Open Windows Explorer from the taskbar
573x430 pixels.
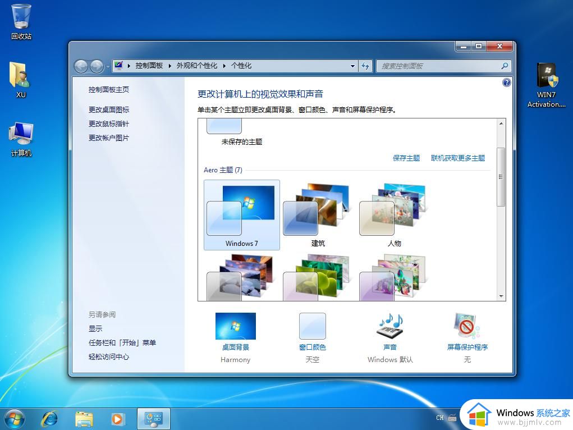(x=84, y=419)
